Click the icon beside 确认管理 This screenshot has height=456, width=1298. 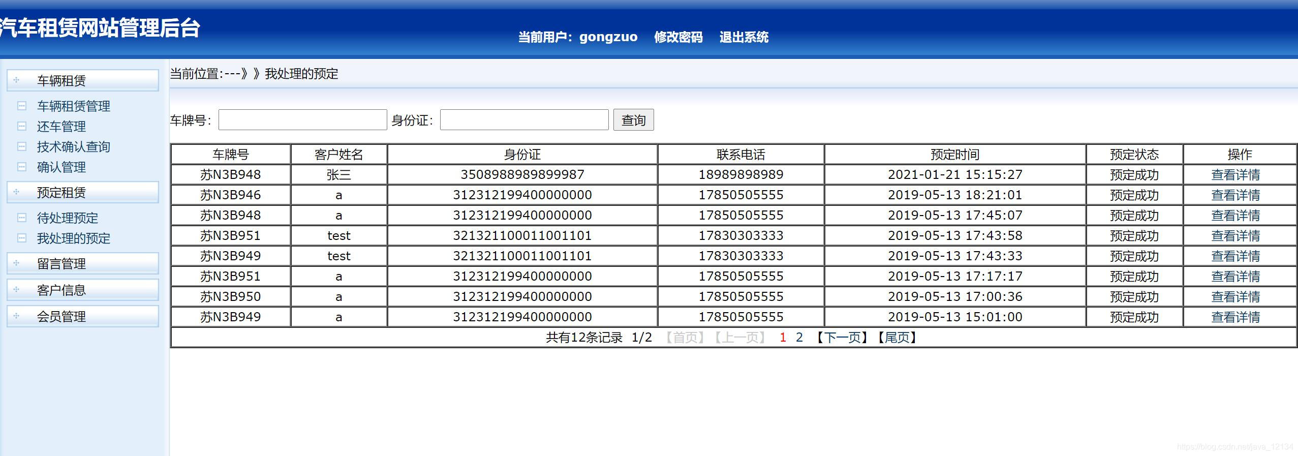click(x=22, y=167)
